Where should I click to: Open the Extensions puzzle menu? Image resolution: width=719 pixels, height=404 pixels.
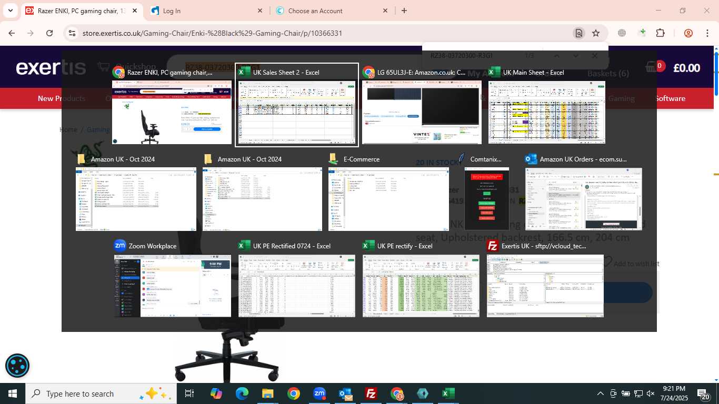(660, 33)
